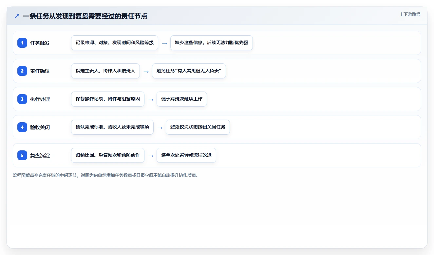
Task: Click the 缺少这些信息，后续无法判断优先级 box
Action: (212, 43)
